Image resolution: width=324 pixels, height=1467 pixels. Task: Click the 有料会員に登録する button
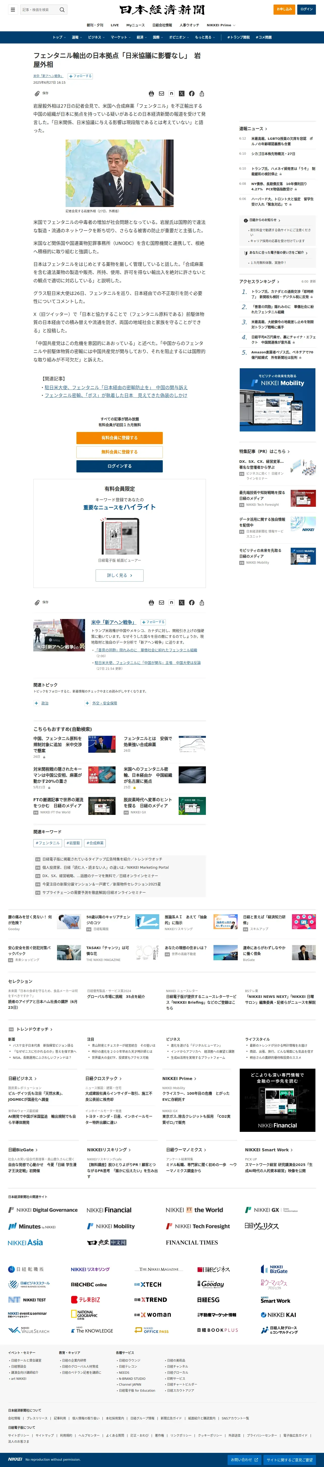coord(119,438)
